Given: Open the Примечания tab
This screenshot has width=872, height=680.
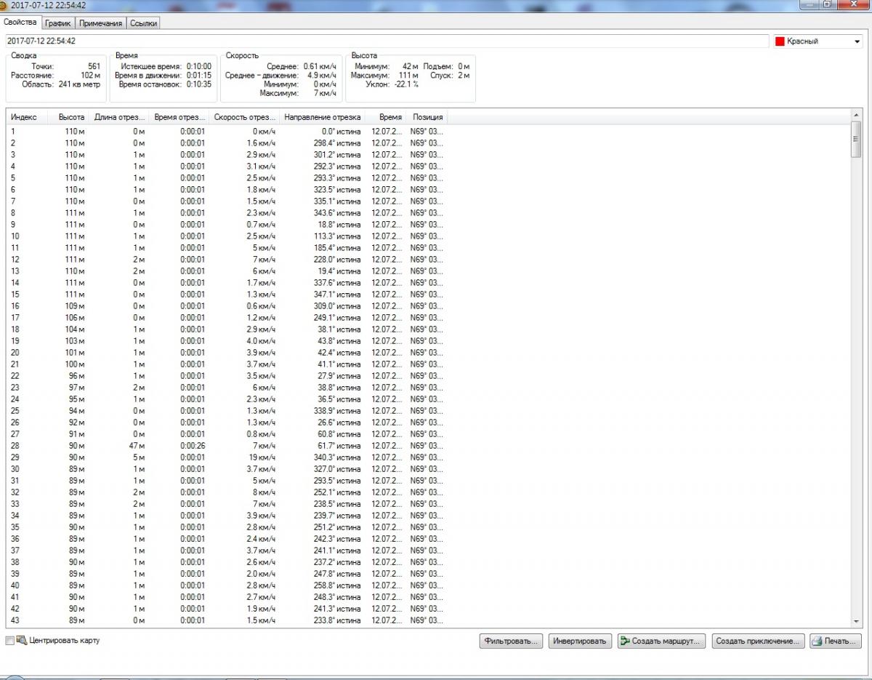Looking at the screenshot, I should click(x=100, y=23).
